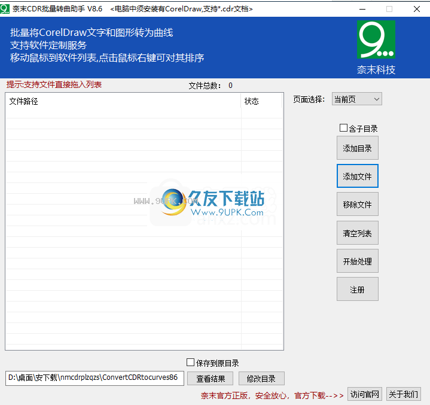Click the 奈末科技 brand text

[376, 70]
